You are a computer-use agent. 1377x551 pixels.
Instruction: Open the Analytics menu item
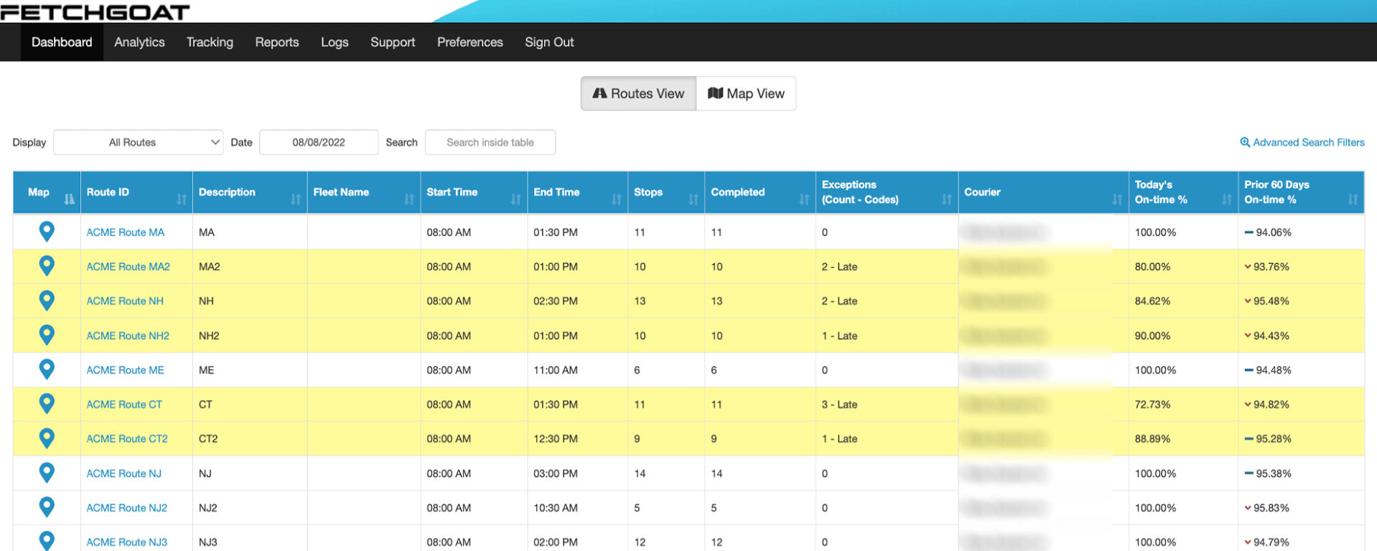coord(139,42)
